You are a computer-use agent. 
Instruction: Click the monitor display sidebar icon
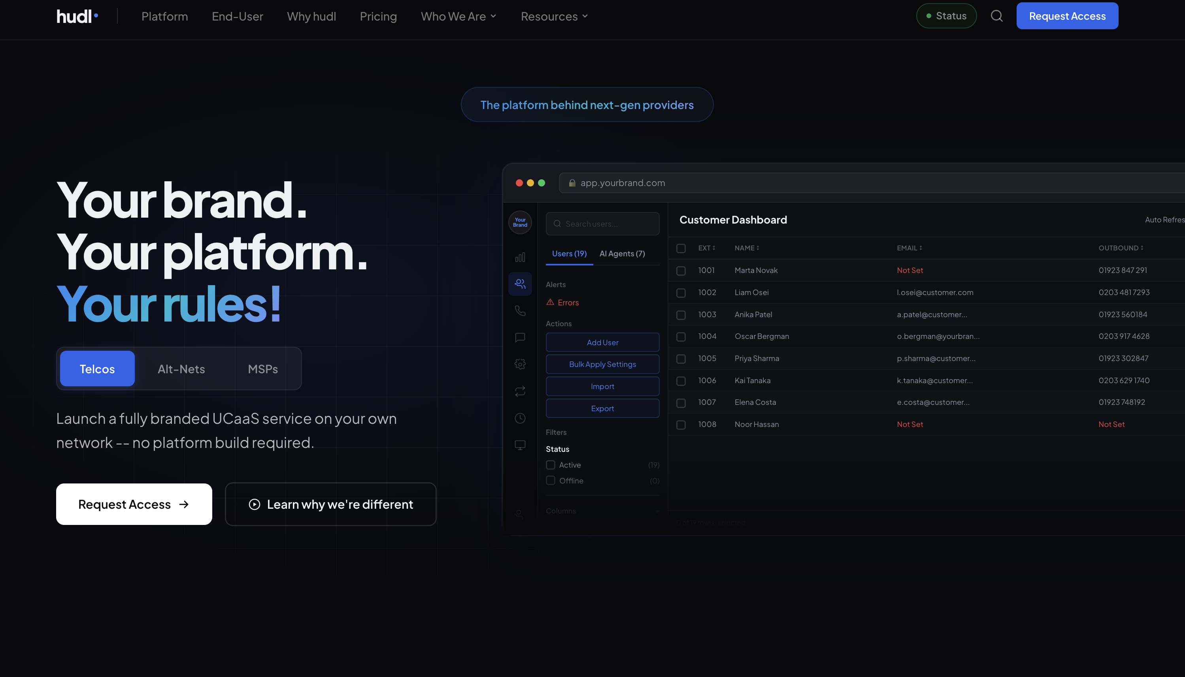point(520,445)
